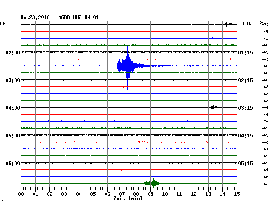Select the 03:00 CET time label
270x205 pixels.
pos(13,81)
